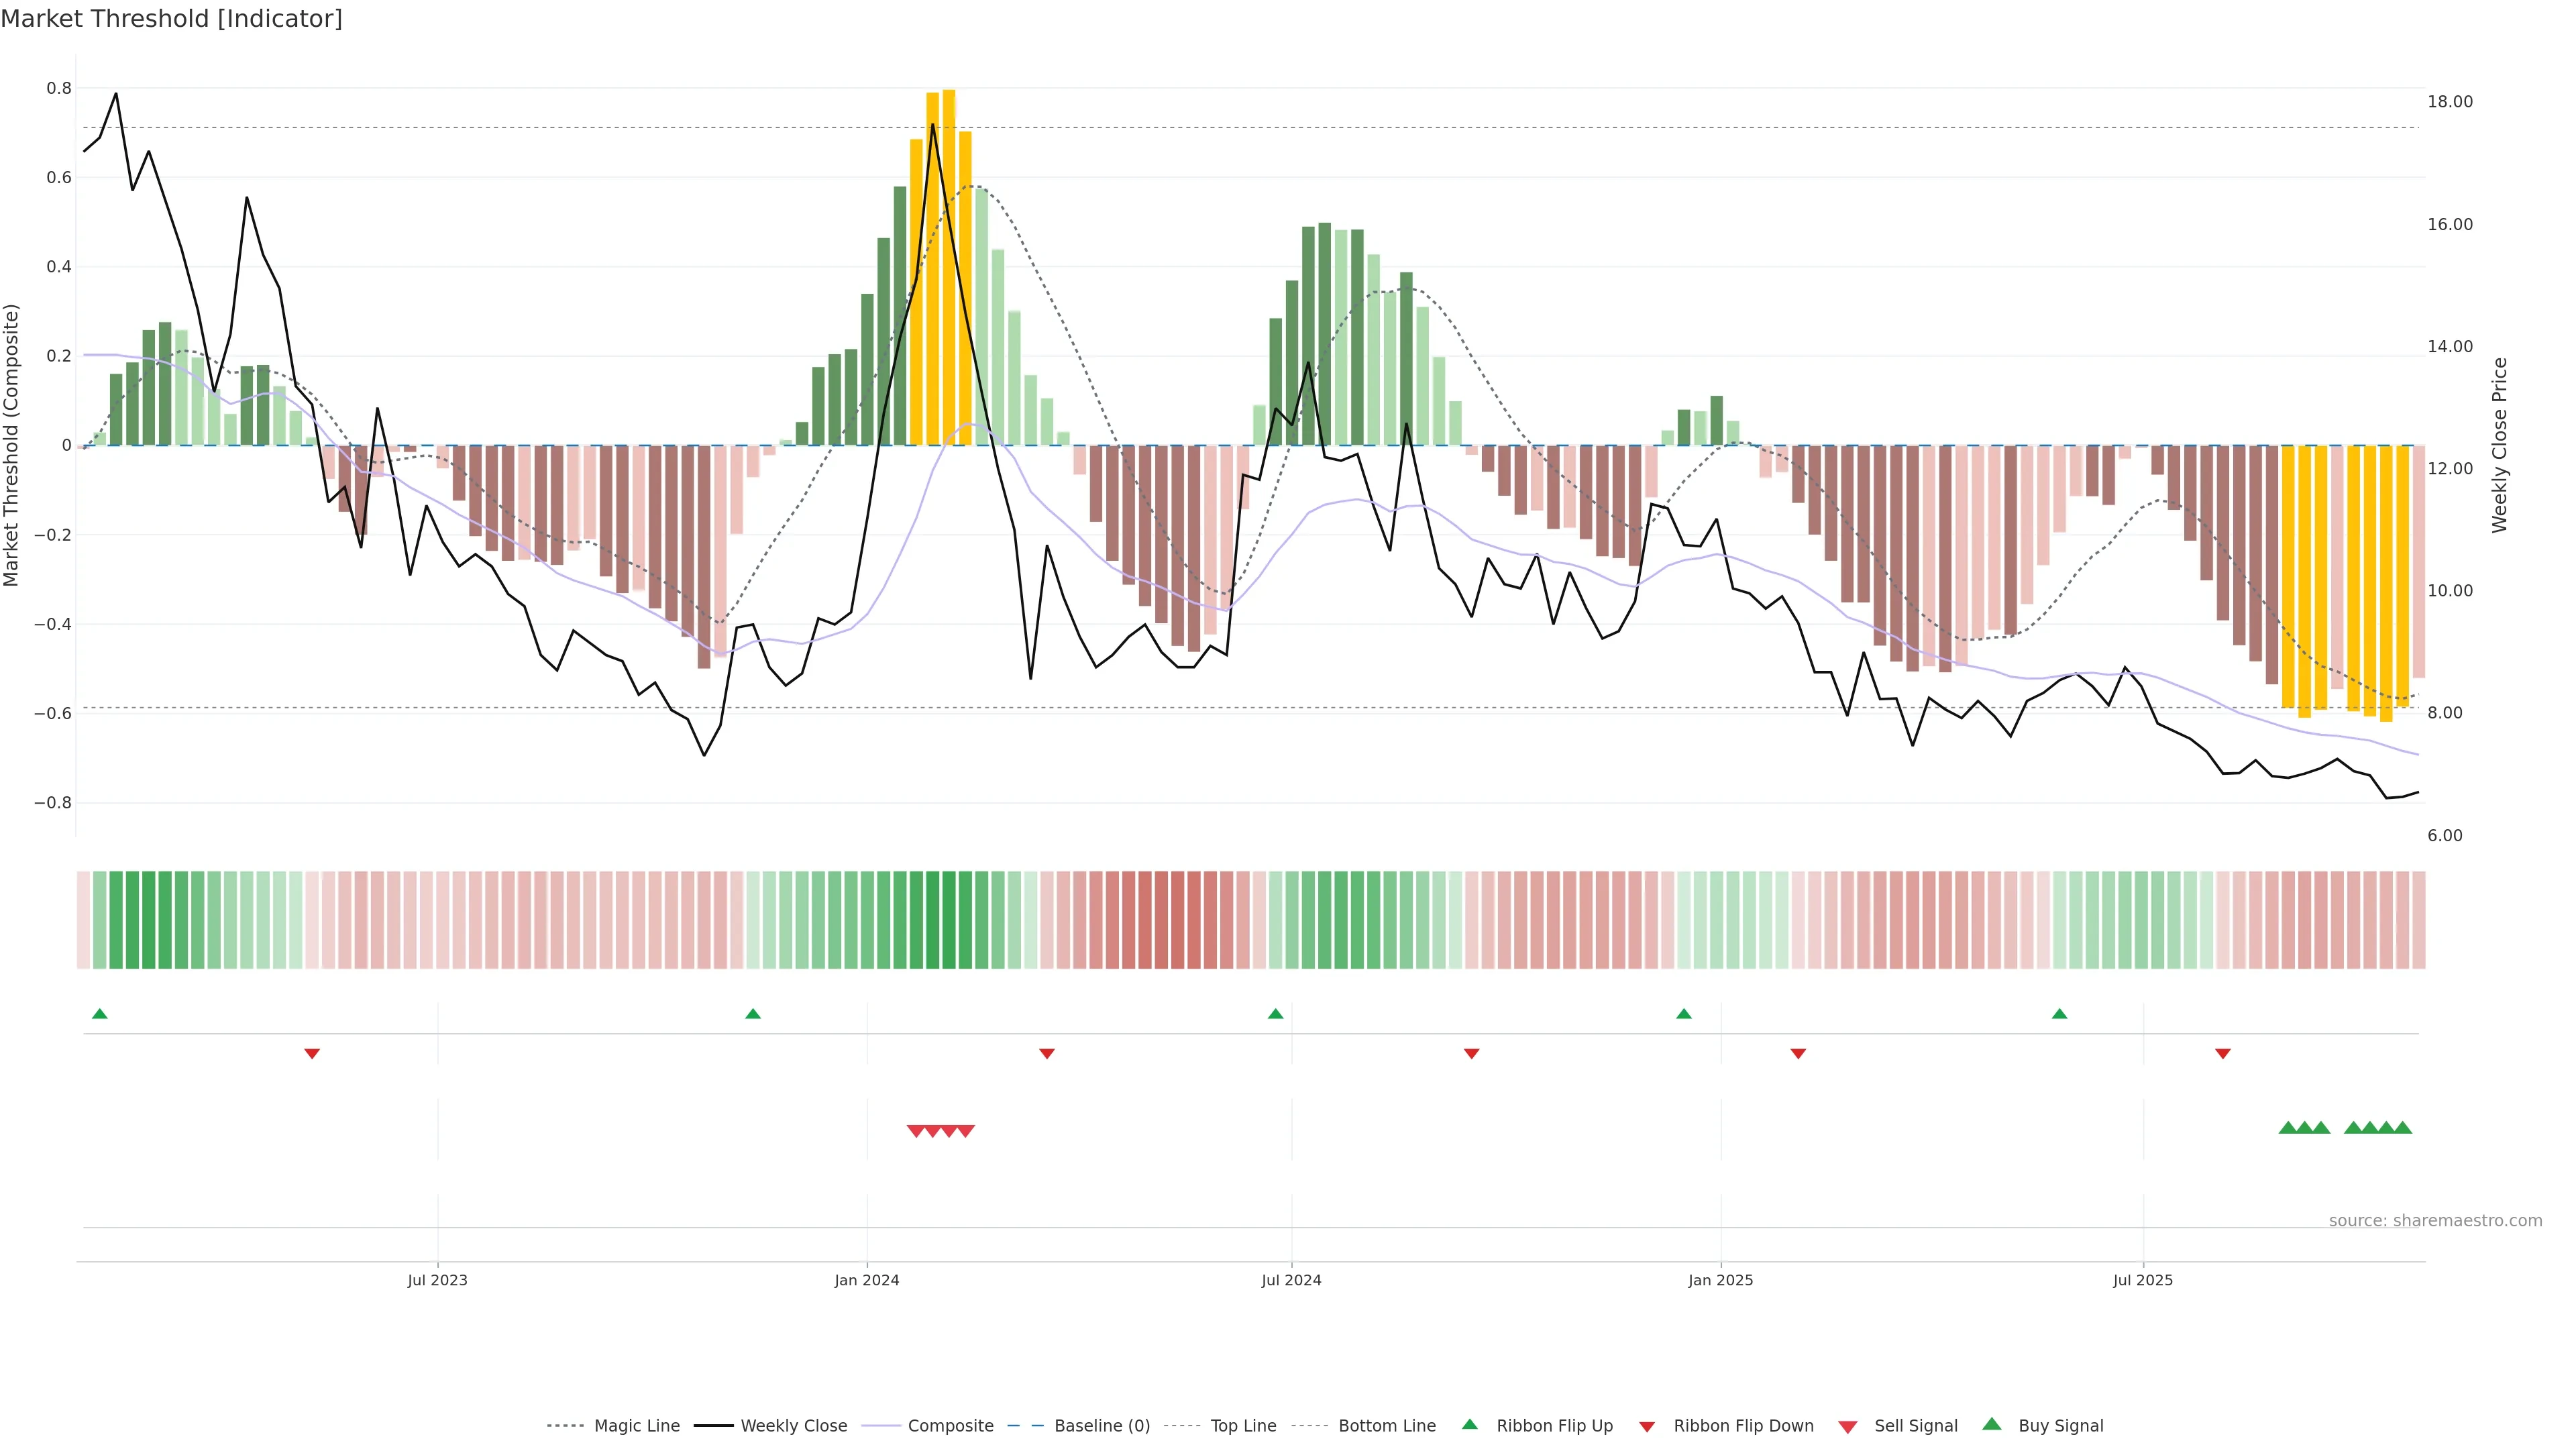Toggle Weekly Close series in the legend

(x=793, y=1426)
